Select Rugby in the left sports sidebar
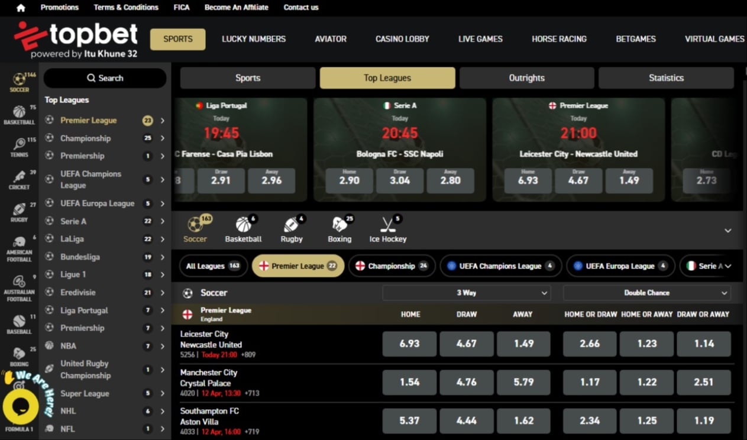 [20, 212]
